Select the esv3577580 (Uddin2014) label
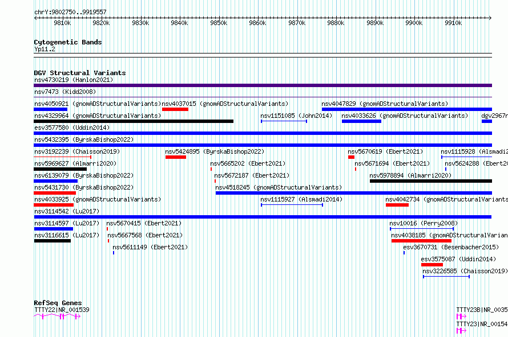Screen dimensions: 508x337 (72, 128)
